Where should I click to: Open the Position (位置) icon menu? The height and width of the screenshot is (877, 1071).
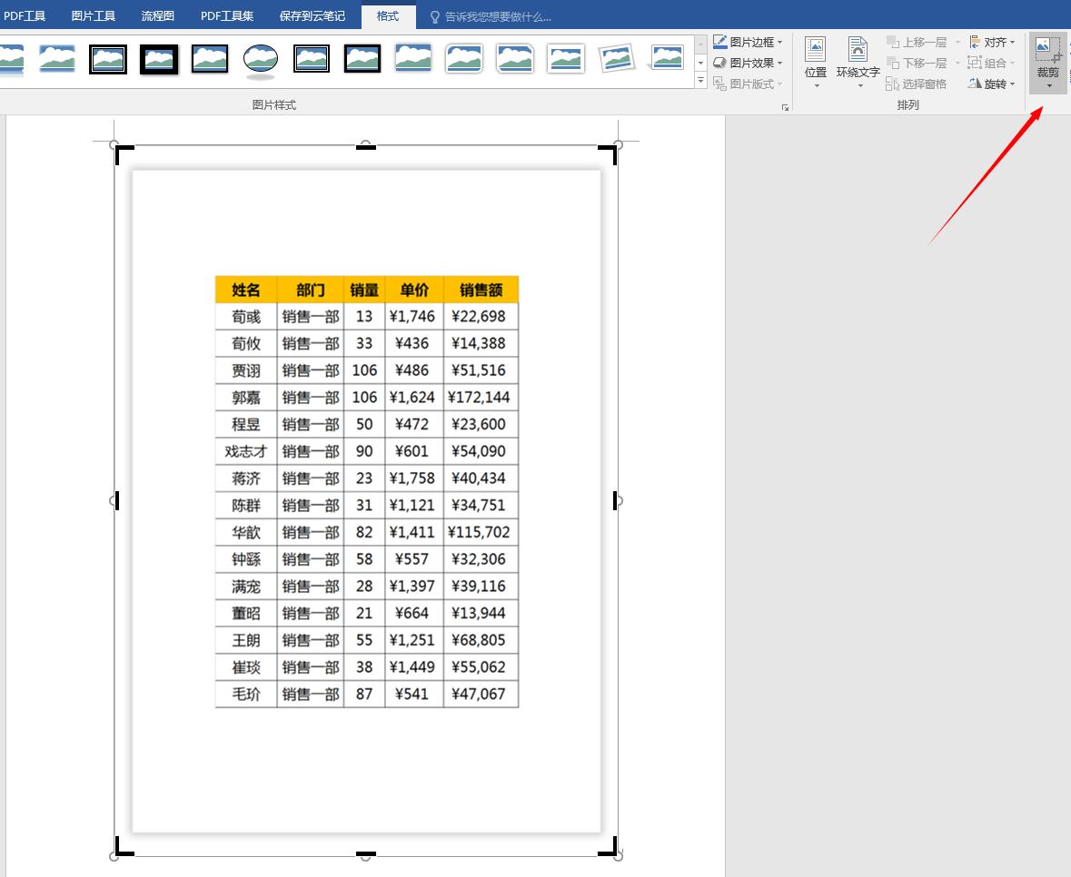816,62
